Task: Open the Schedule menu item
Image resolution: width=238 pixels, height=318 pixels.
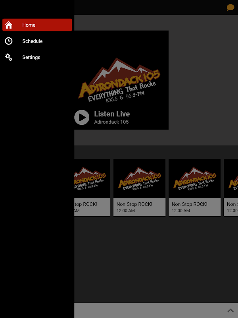Action: (37, 41)
